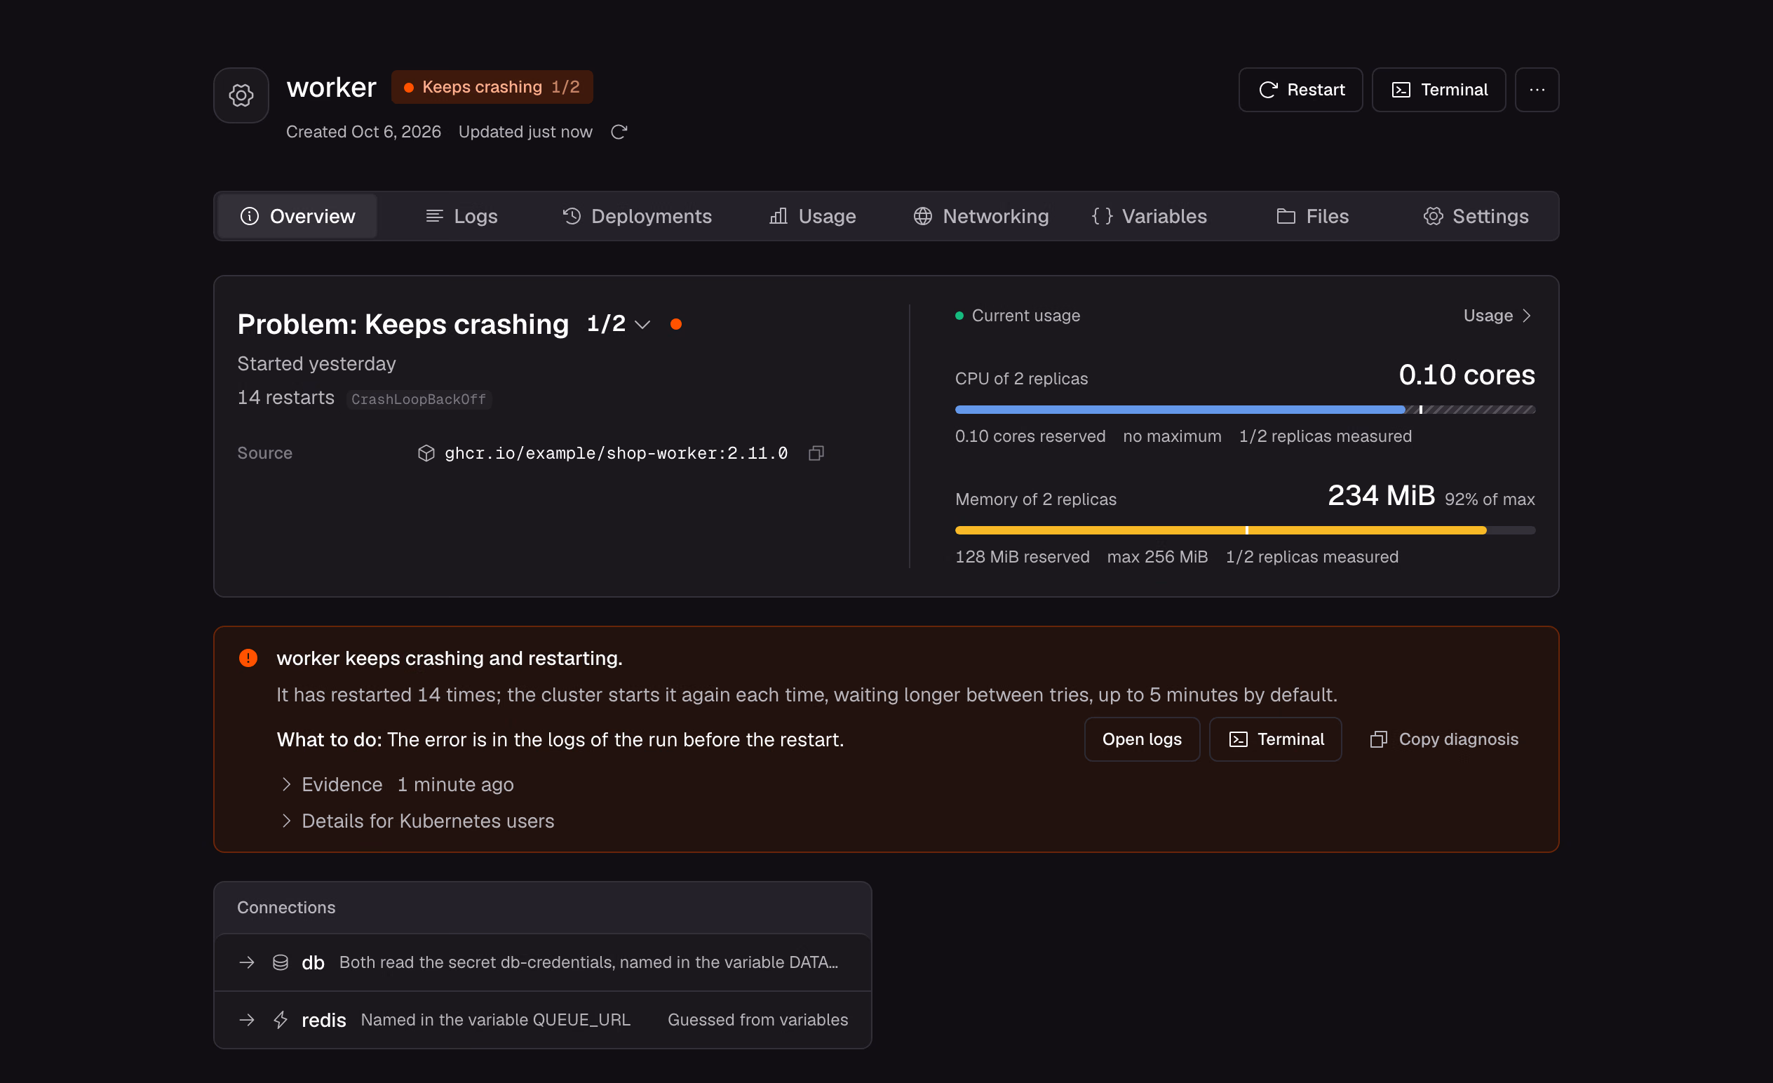Open logs from the crash alert
The image size is (1773, 1083).
point(1142,739)
